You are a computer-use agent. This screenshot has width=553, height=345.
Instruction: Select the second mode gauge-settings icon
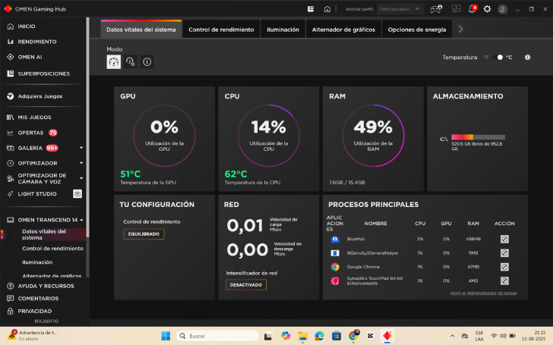pyautogui.click(x=131, y=62)
